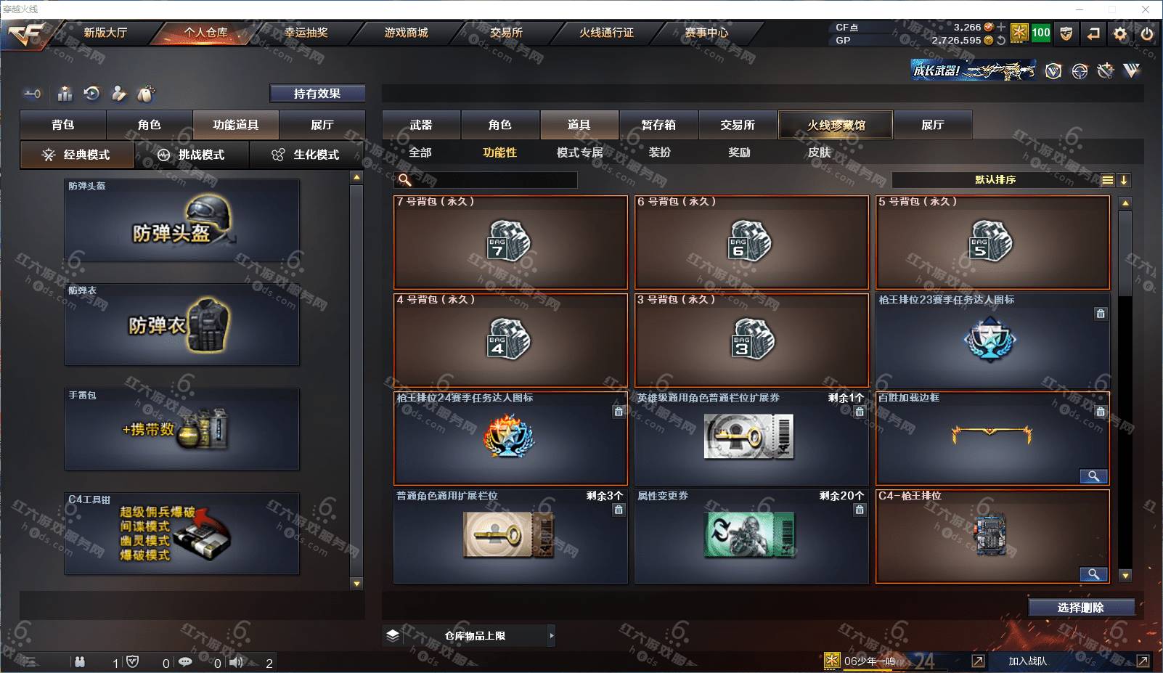This screenshot has height=673, width=1163.
Task: Select the 模式专属 sub-tab
Action: [579, 152]
